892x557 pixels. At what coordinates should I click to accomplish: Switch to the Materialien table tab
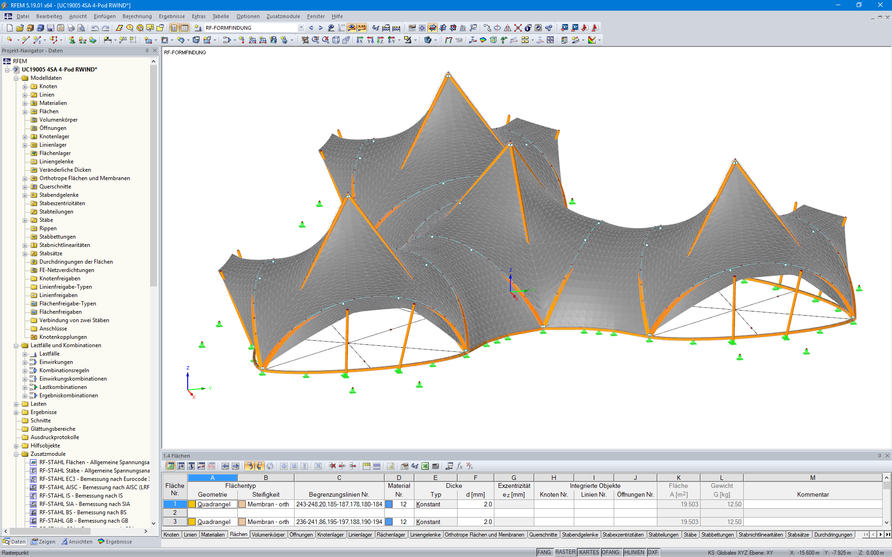pyautogui.click(x=213, y=535)
